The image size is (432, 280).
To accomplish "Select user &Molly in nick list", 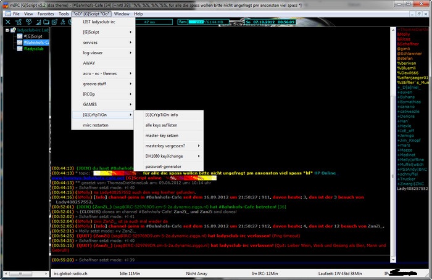I will pos(404,35).
